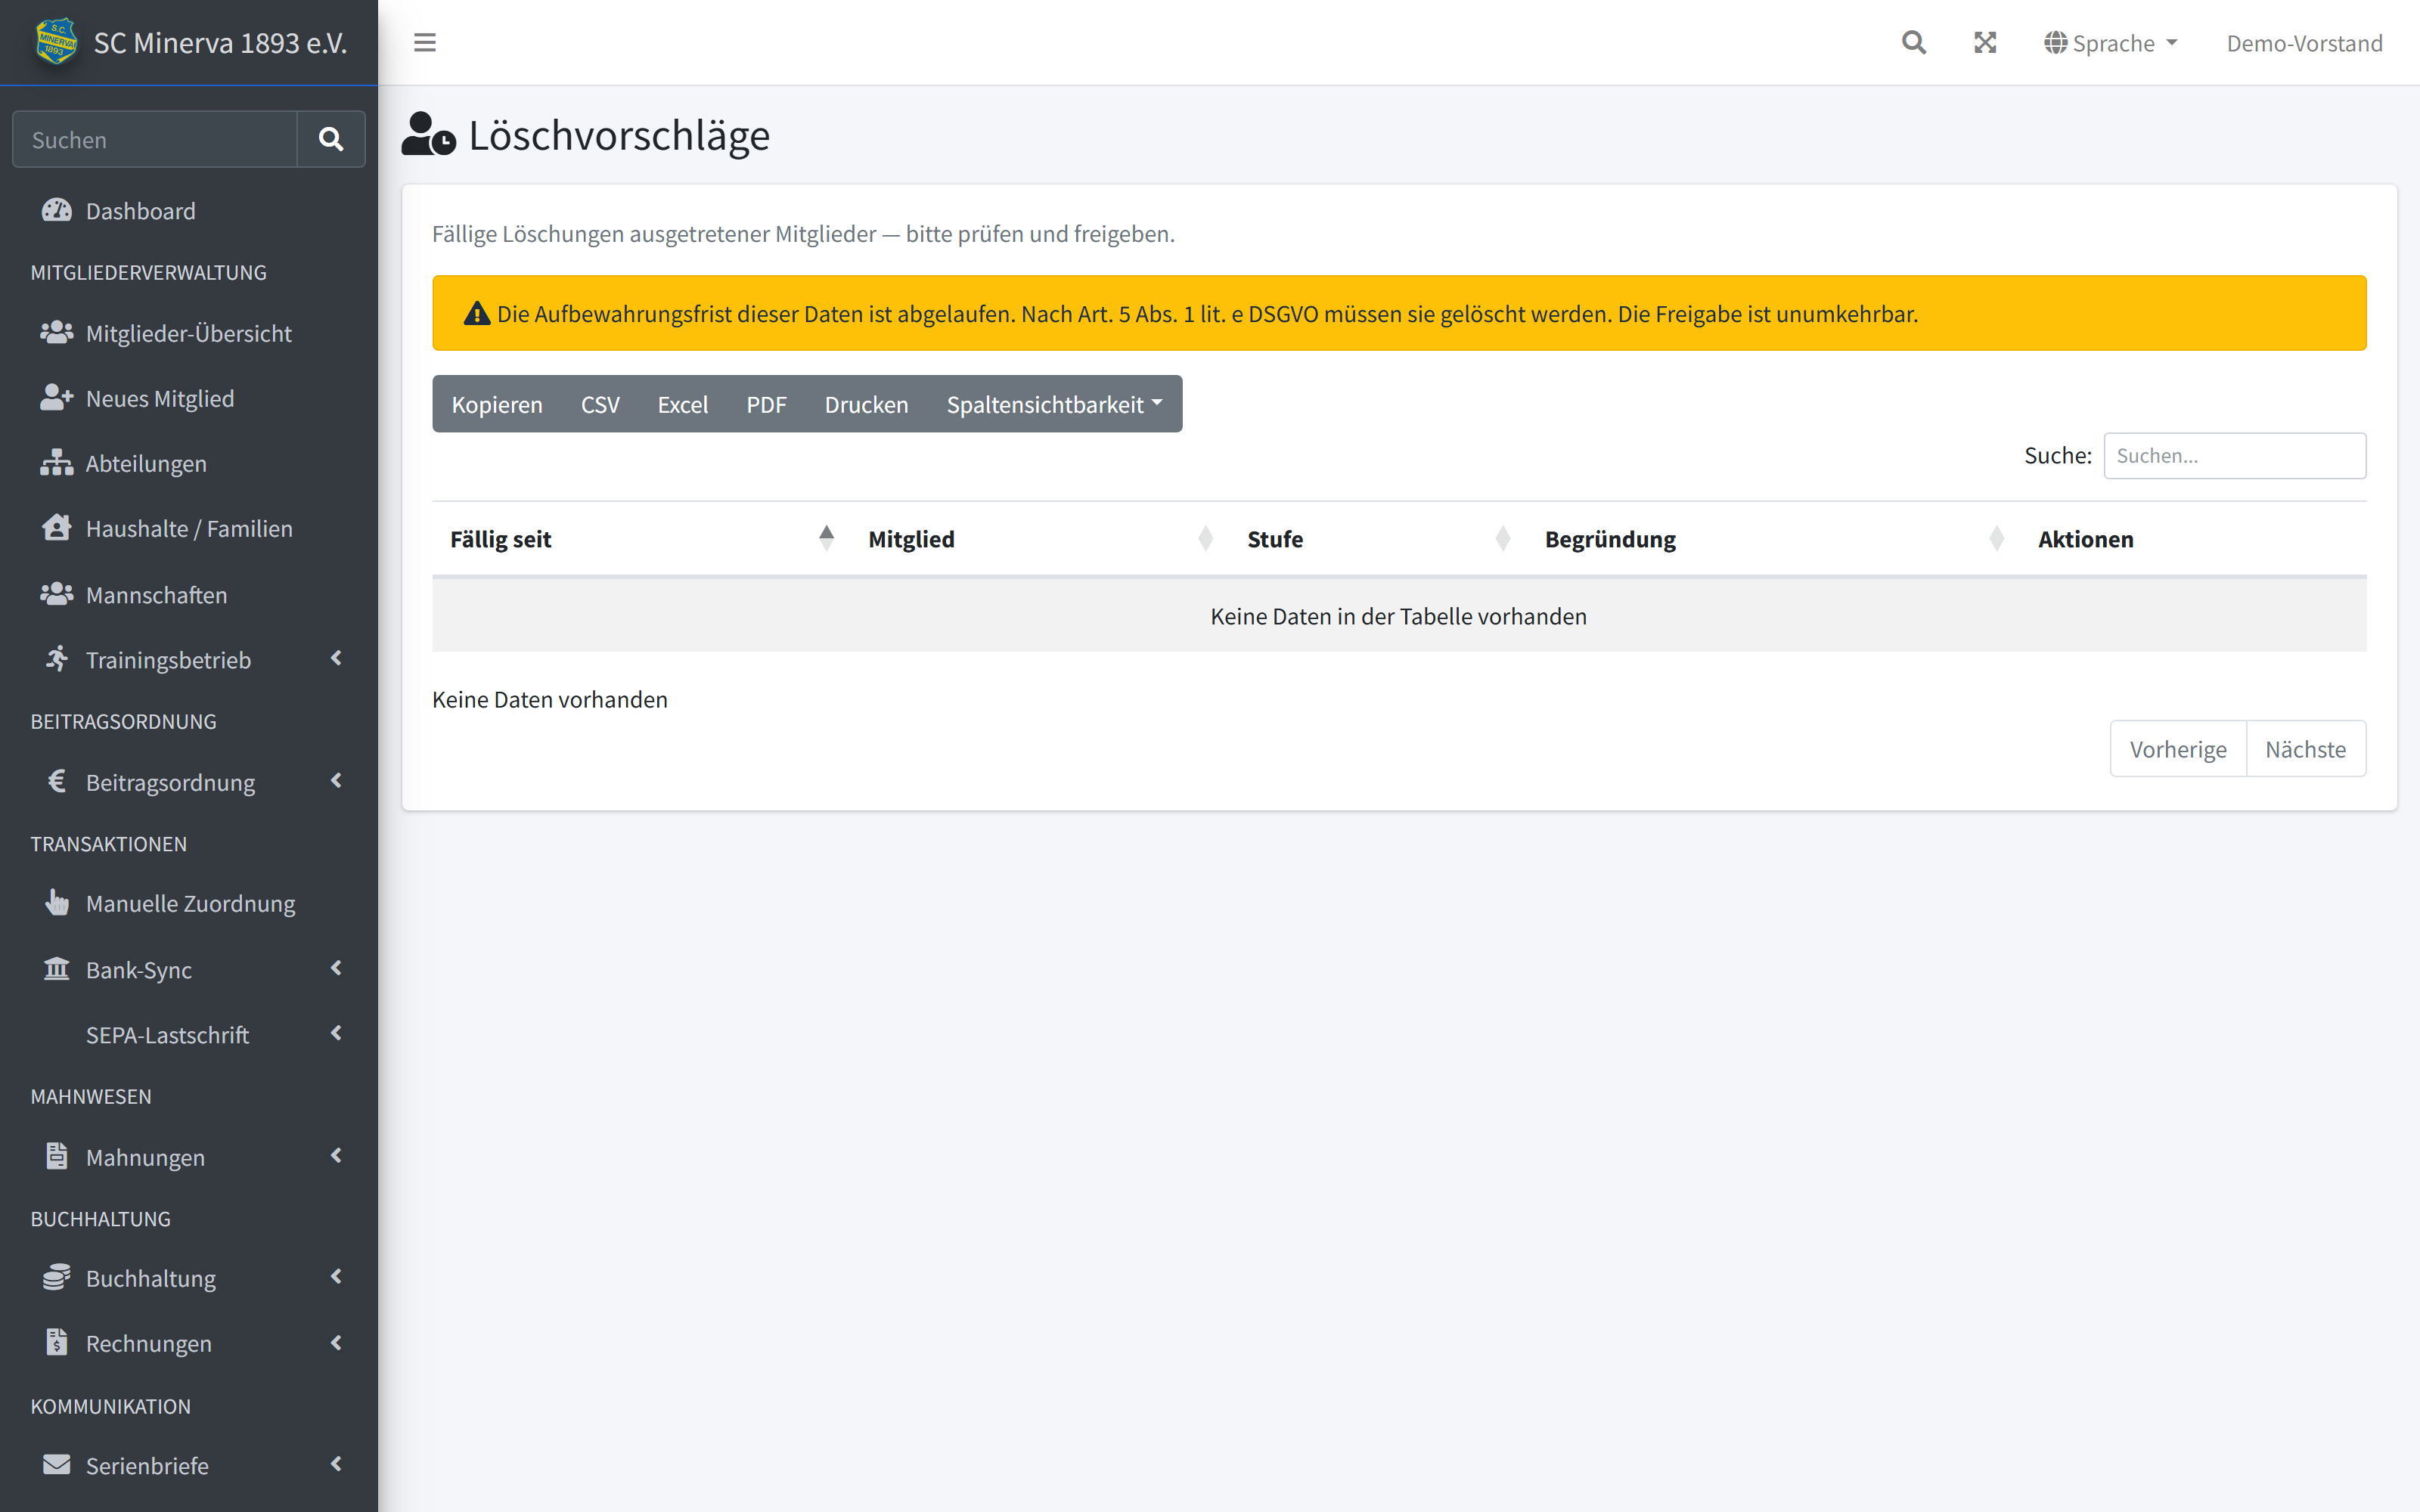Click the Rechnungen invoice icon
2420x1512 pixels.
pos(57,1342)
